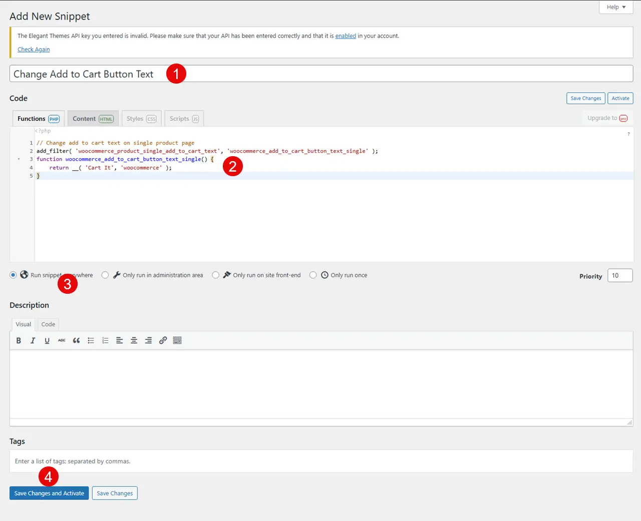641x521 pixels.
Task: Click inside the description text area
Action: point(321,384)
